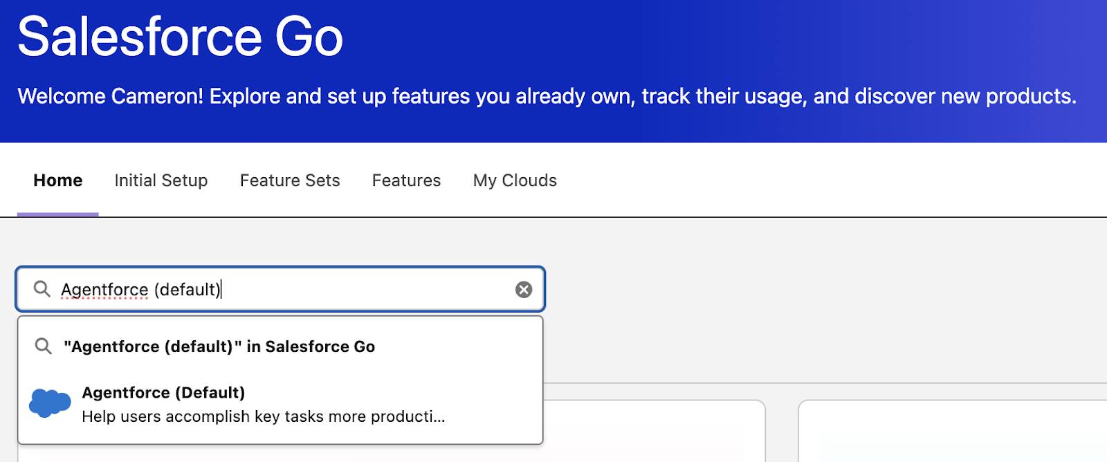This screenshot has width=1107, height=462.
Task: Click the magnifier icon in the suggestion row
Action: pyautogui.click(x=44, y=346)
